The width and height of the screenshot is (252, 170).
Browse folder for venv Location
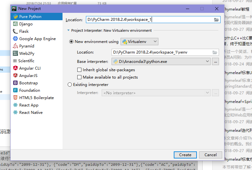coord(215,52)
